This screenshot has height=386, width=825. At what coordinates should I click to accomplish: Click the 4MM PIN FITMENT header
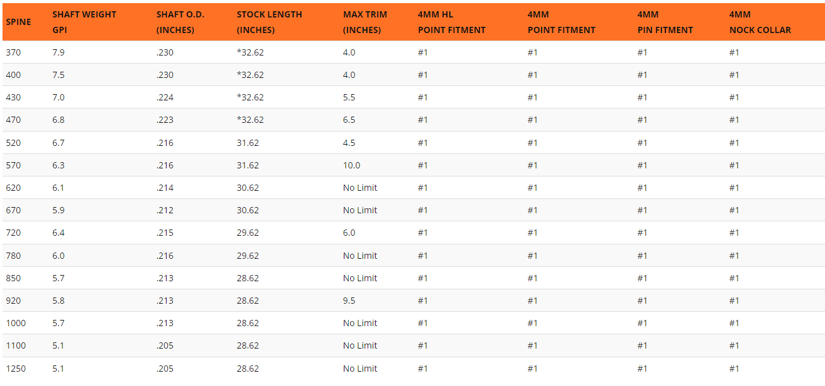coord(665,22)
